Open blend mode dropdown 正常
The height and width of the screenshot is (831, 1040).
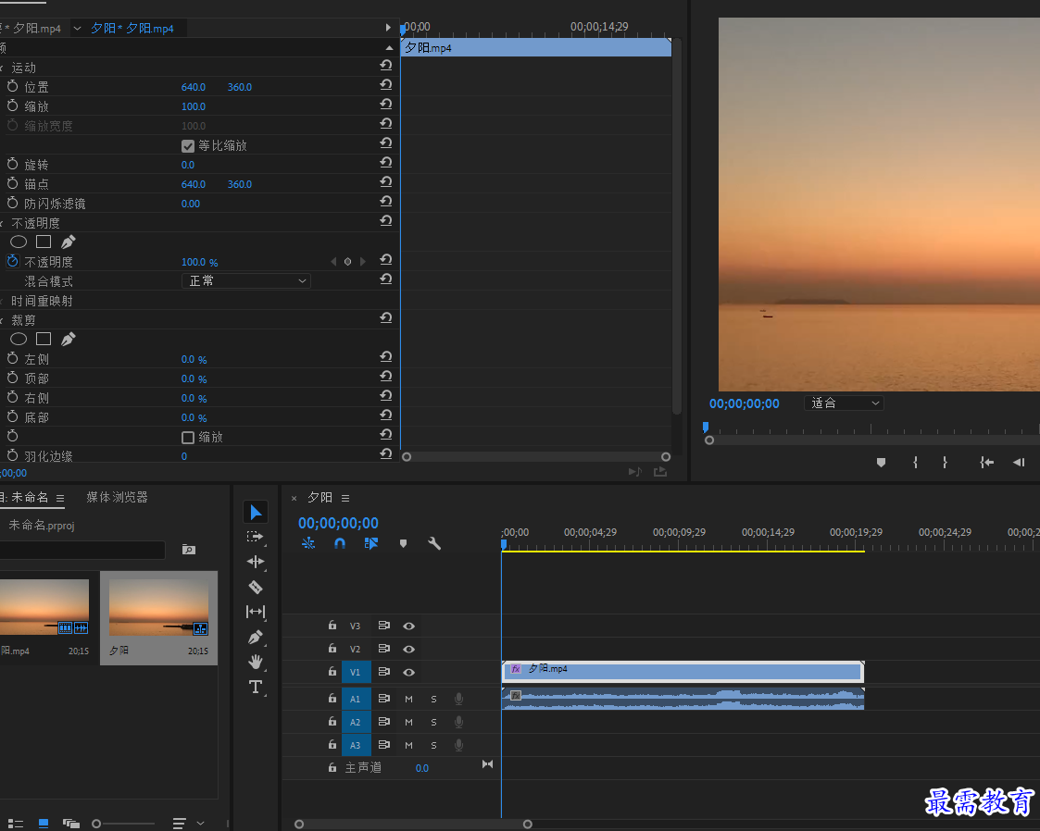[x=246, y=281]
